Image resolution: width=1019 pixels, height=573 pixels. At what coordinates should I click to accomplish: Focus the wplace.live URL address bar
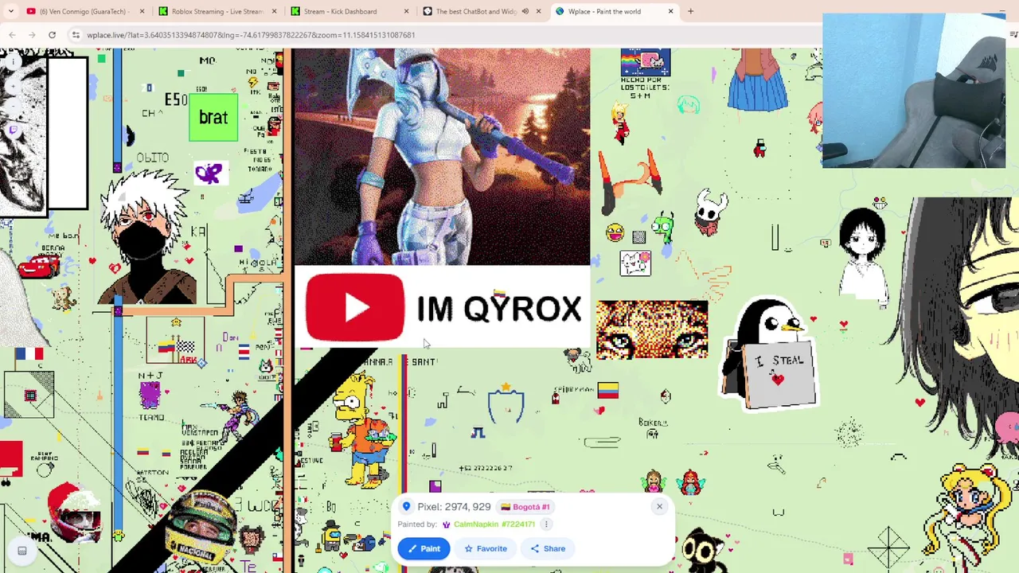[x=446, y=35]
